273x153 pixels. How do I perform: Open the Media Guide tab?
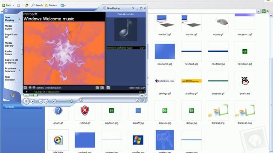(x=9, y=27)
